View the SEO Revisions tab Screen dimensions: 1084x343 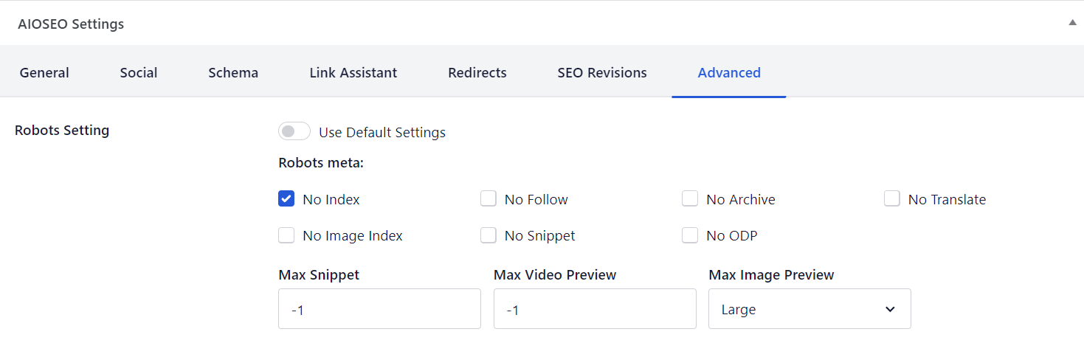click(x=602, y=72)
